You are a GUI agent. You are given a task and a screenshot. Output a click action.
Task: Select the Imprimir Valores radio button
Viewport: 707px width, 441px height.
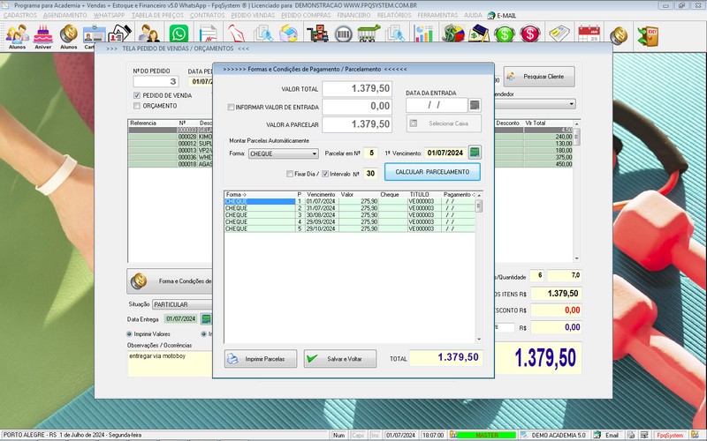coord(129,334)
